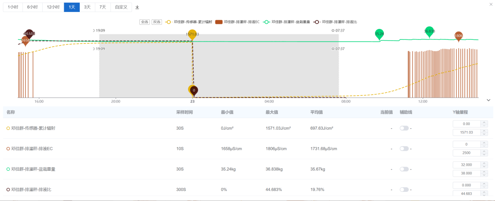Click the 平均值 column header
This screenshot has height=201, width=495.
[317, 112]
